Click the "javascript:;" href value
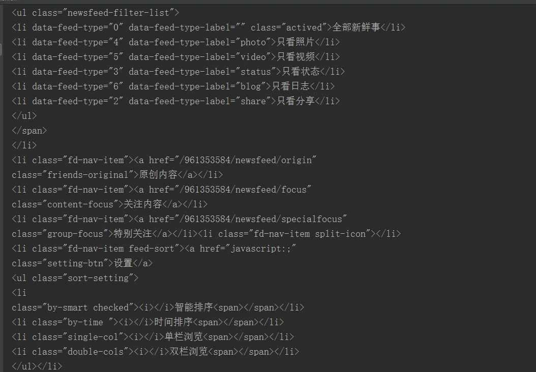Screen dimensions: 536x372 coord(262,249)
